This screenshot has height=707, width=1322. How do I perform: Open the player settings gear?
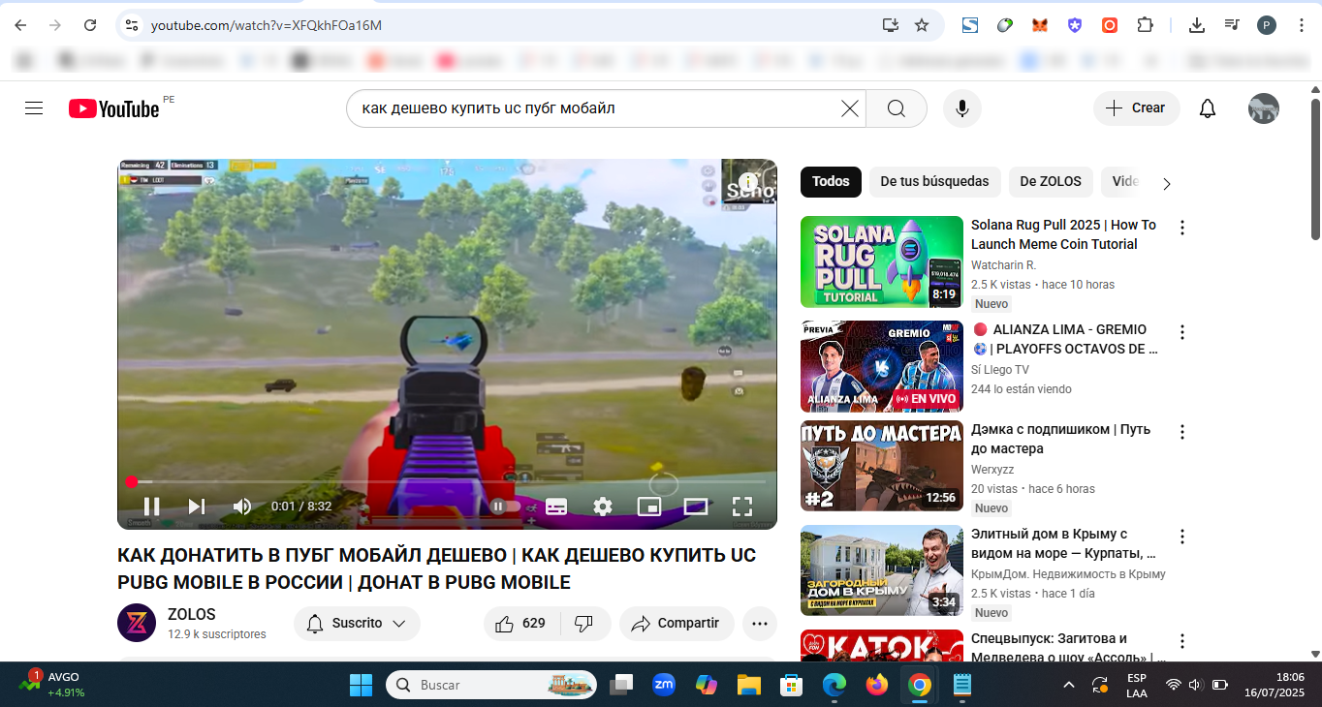coord(603,507)
